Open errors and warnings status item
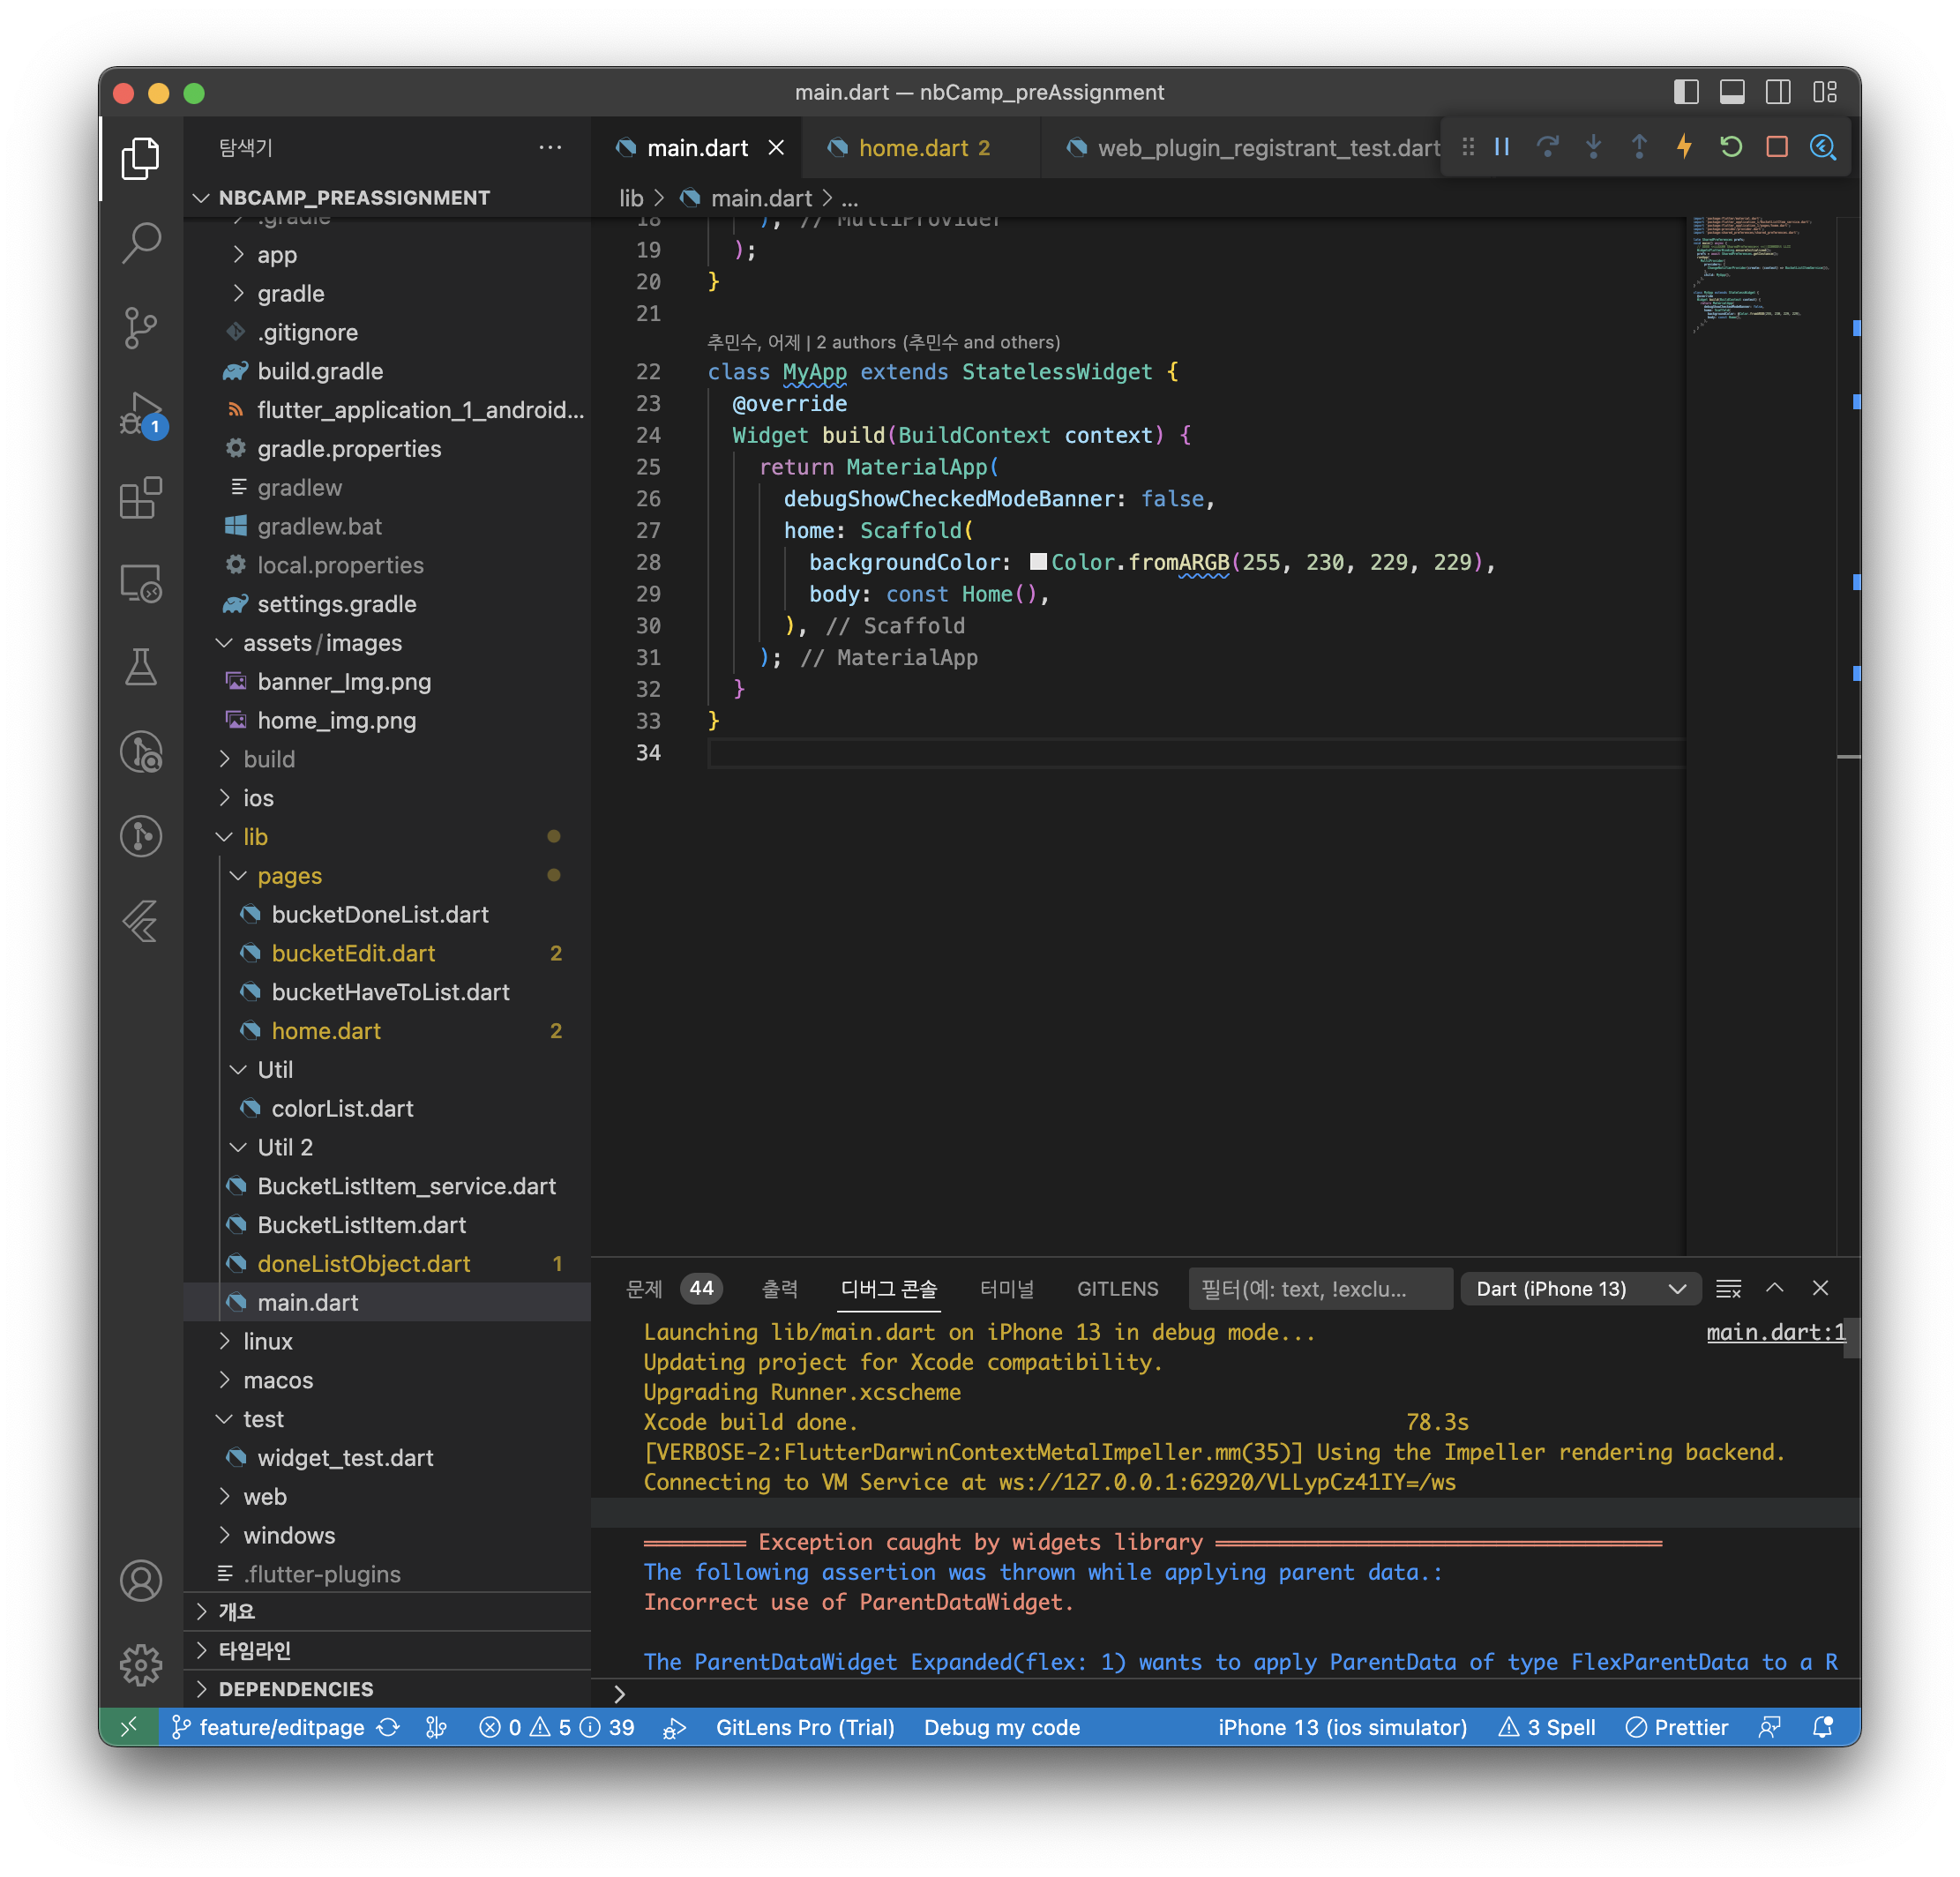 pyautogui.click(x=556, y=1727)
